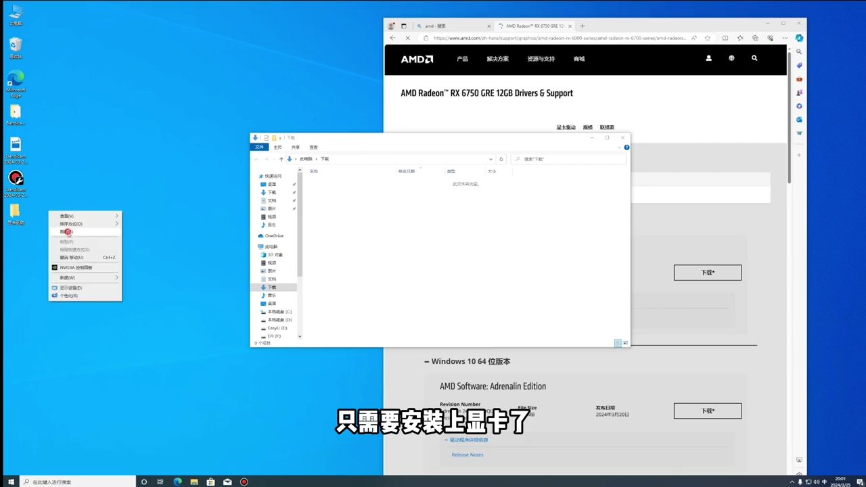Click Explorer up-one-level arrow

[x=281, y=159]
